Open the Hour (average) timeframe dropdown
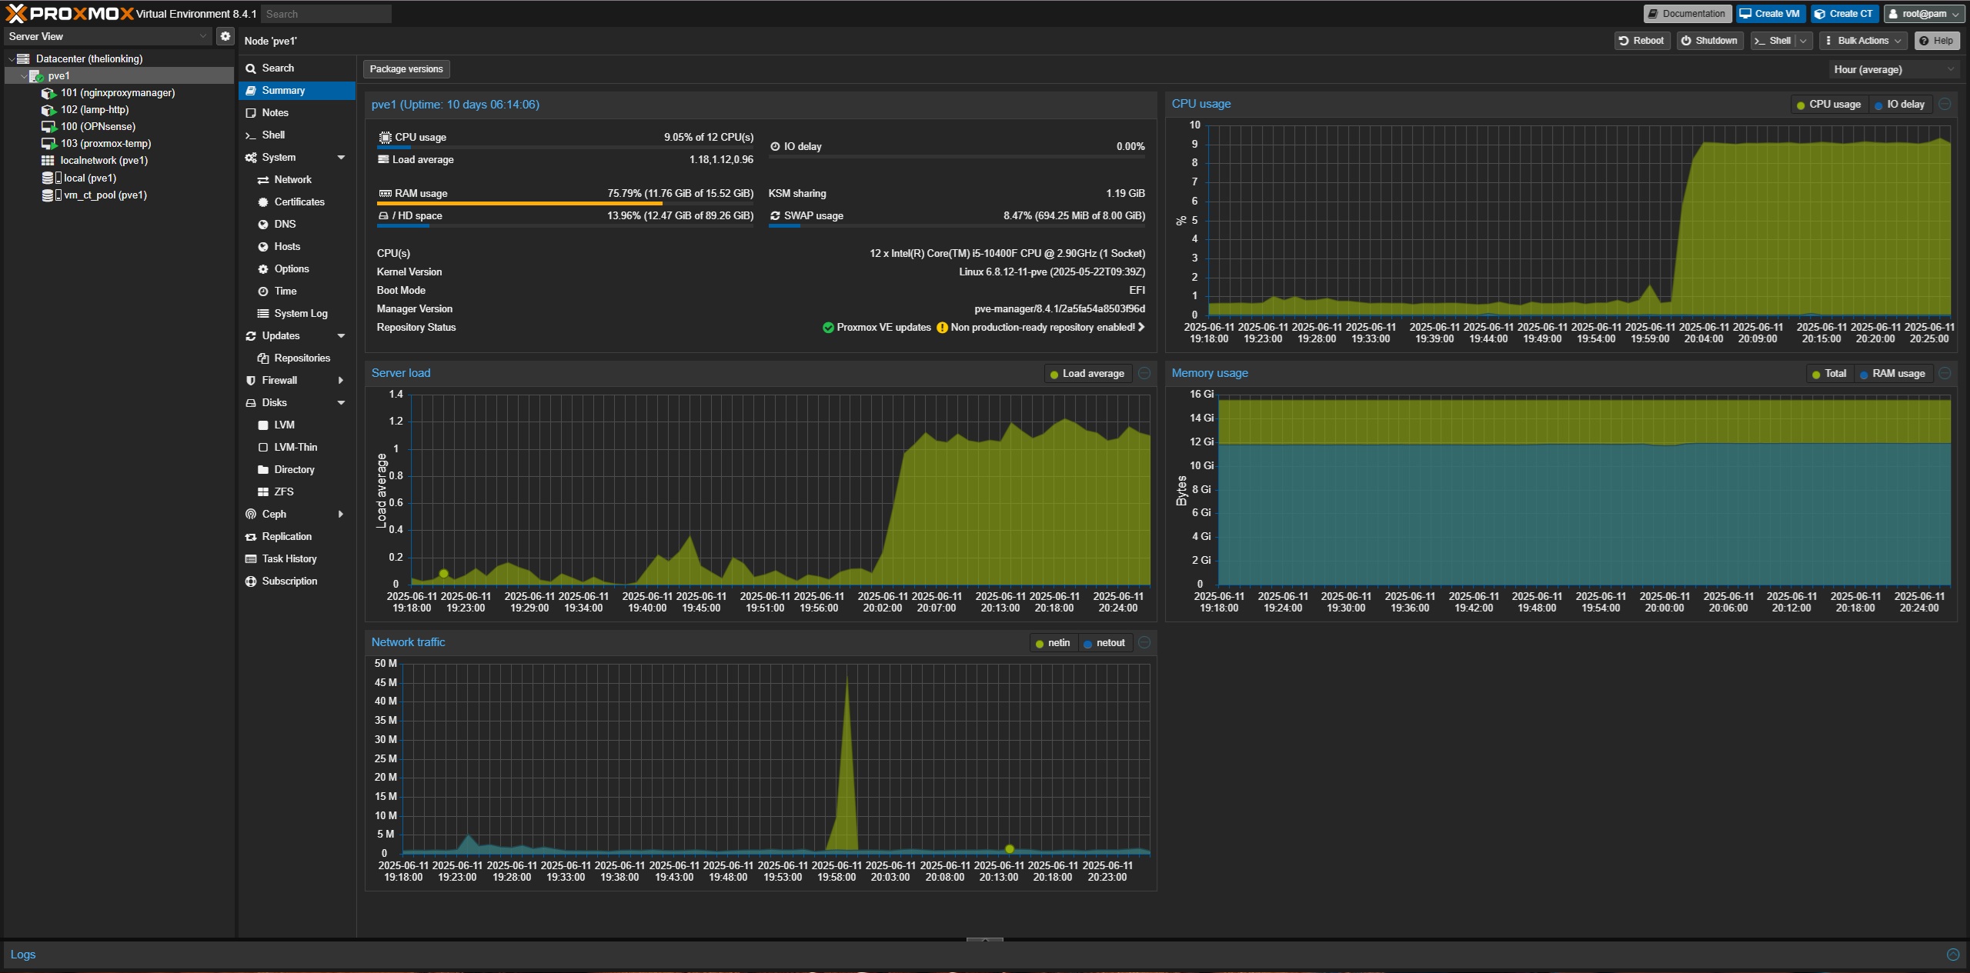Viewport: 1970px width, 973px height. (1894, 69)
